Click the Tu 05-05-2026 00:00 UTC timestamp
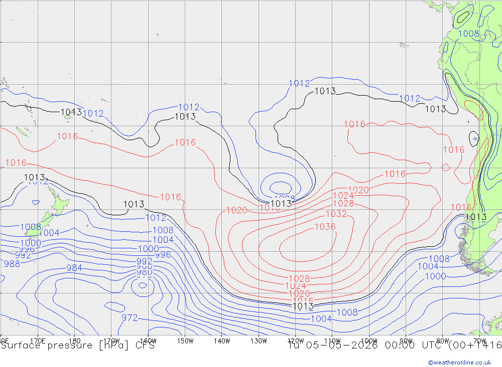Screen dimensions: 502x367 tap(367, 345)
